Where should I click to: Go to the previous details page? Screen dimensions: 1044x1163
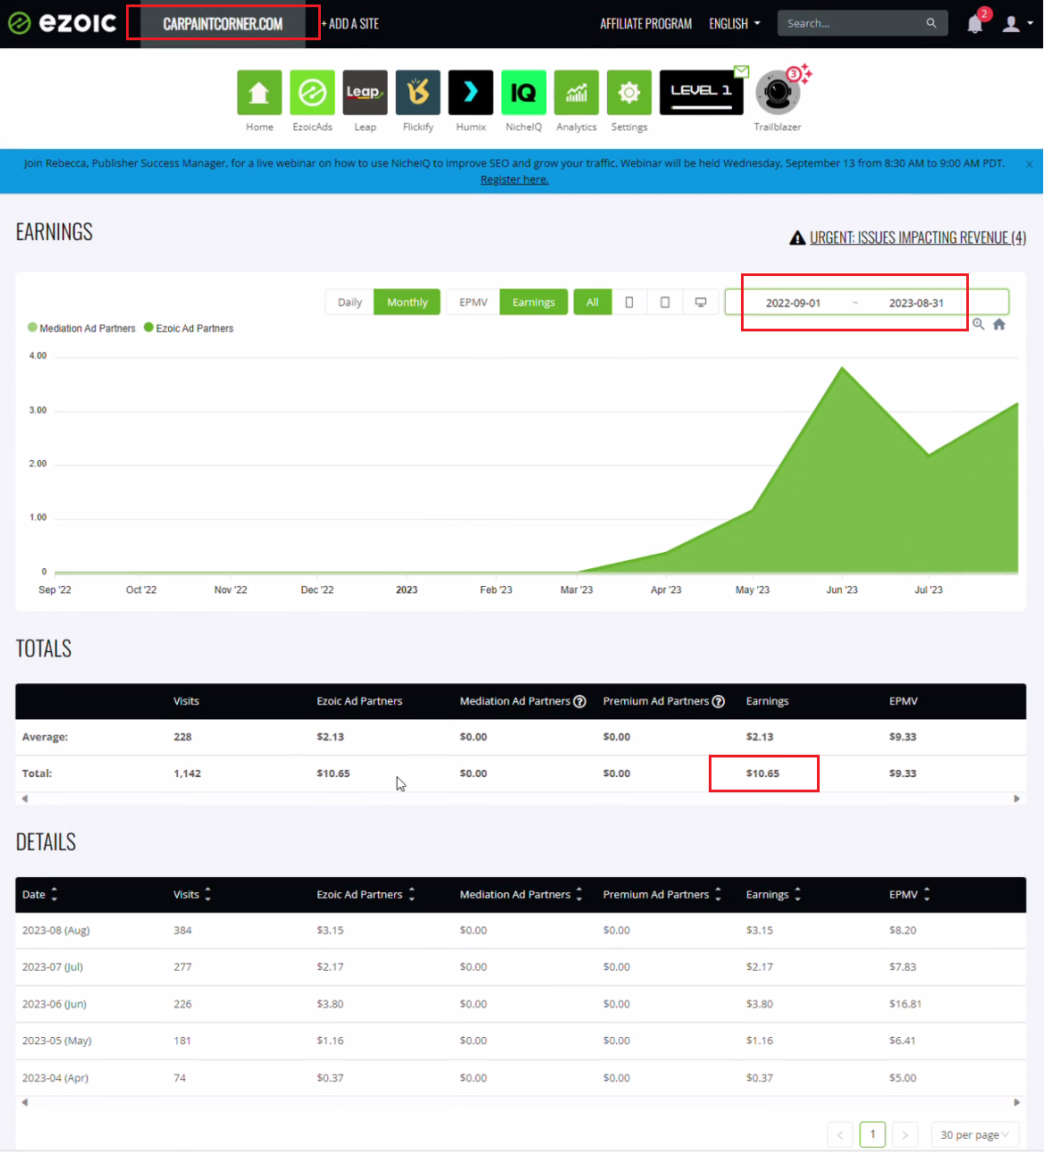tap(840, 1135)
